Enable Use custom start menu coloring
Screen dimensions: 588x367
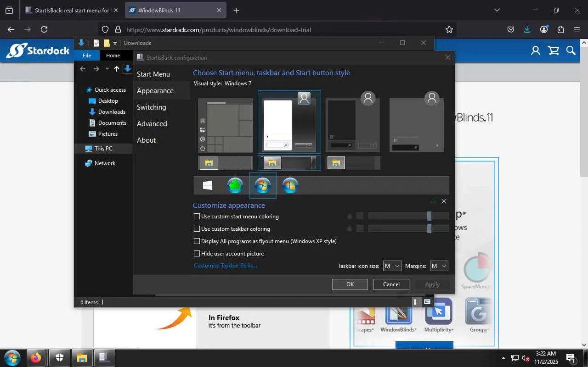197,217
